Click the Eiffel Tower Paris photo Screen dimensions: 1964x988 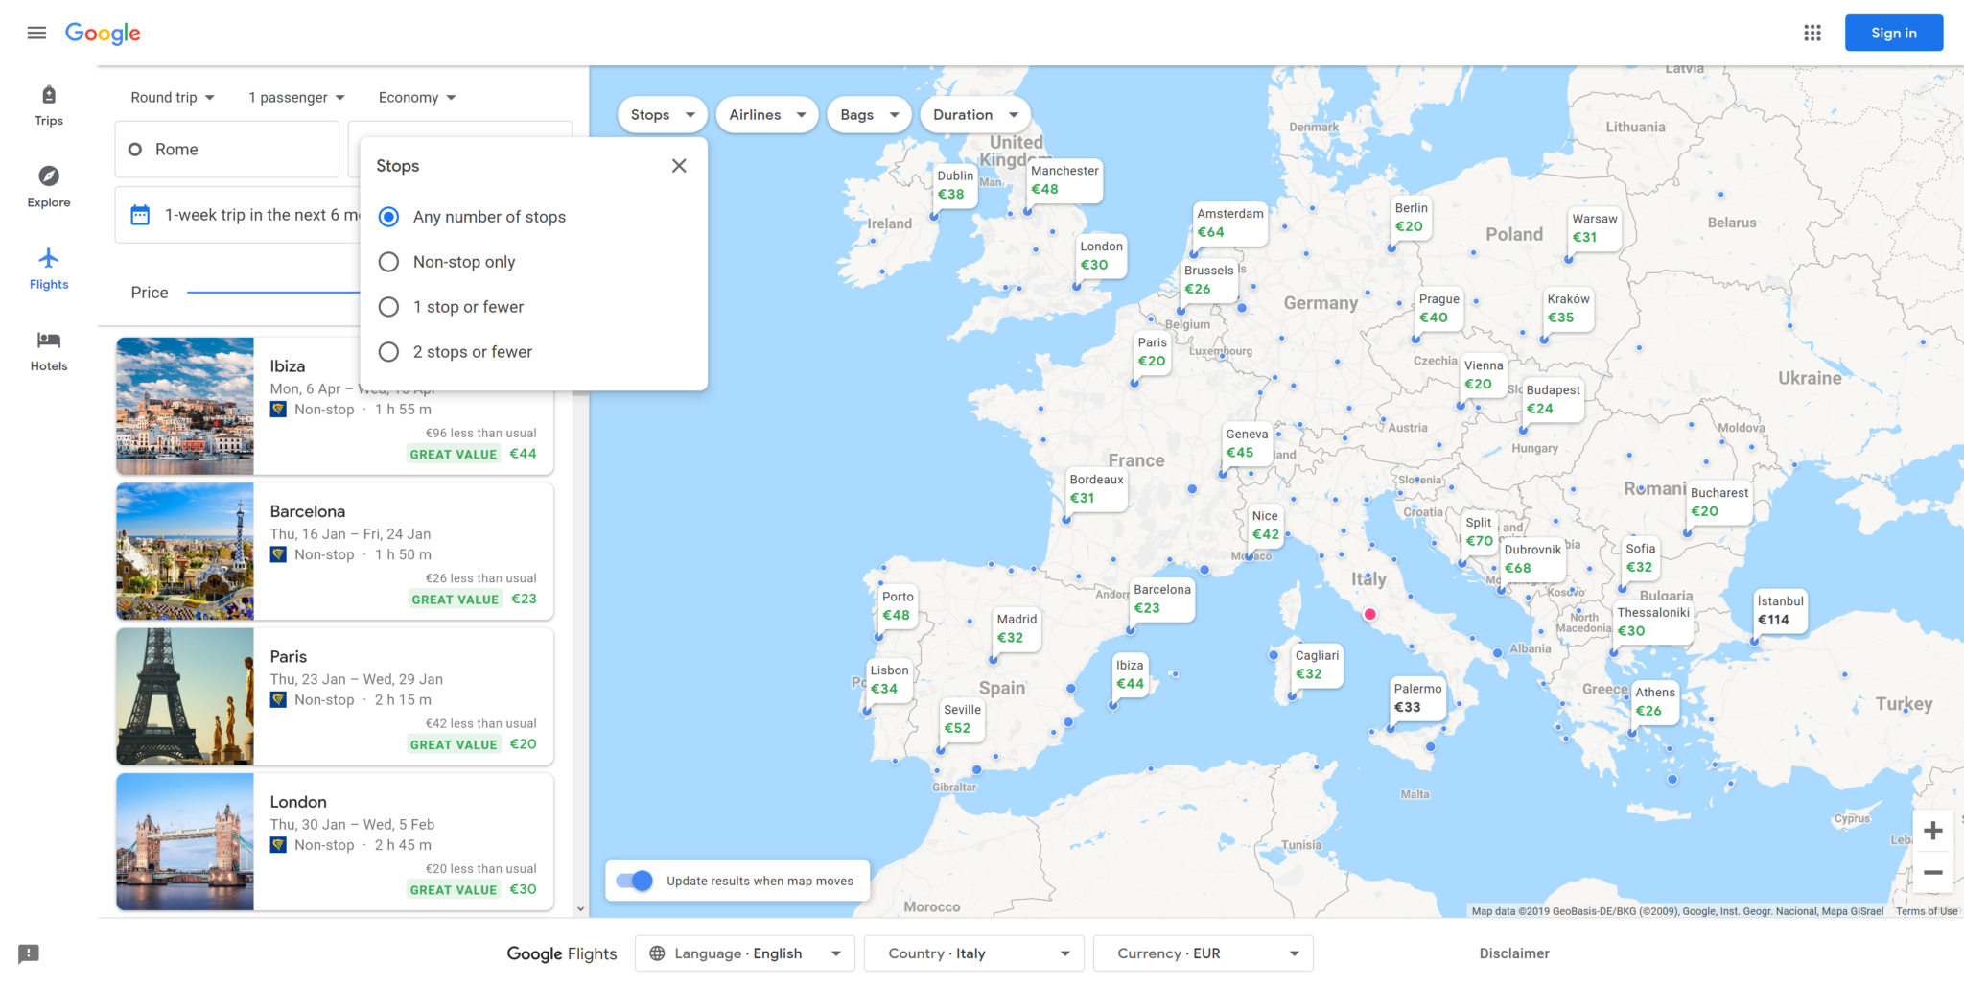pyautogui.click(x=185, y=696)
